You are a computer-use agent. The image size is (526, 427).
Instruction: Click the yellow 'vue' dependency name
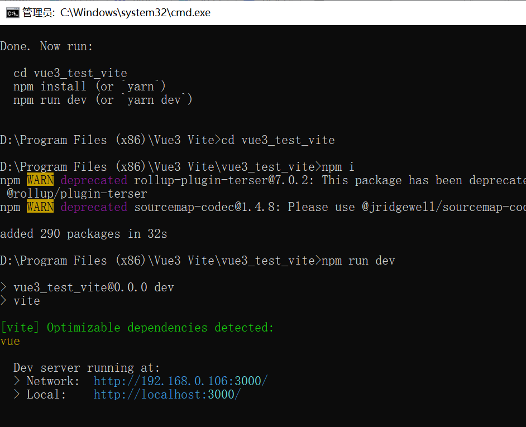click(x=10, y=341)
